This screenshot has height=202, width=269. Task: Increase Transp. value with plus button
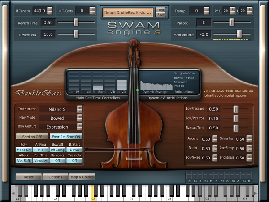[x=207, y=9]
